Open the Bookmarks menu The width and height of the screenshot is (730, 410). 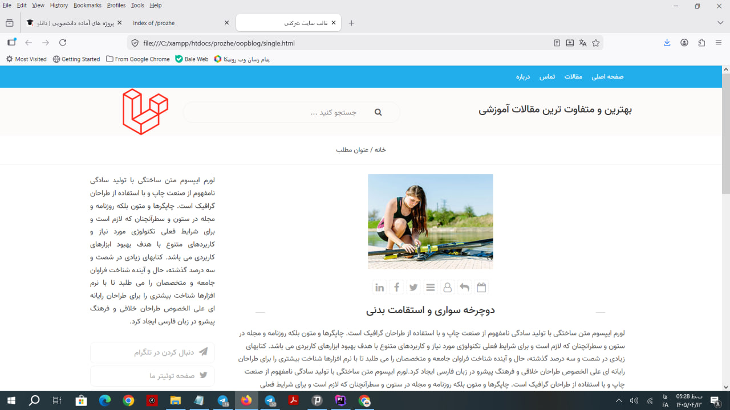(x=87, y=5)
